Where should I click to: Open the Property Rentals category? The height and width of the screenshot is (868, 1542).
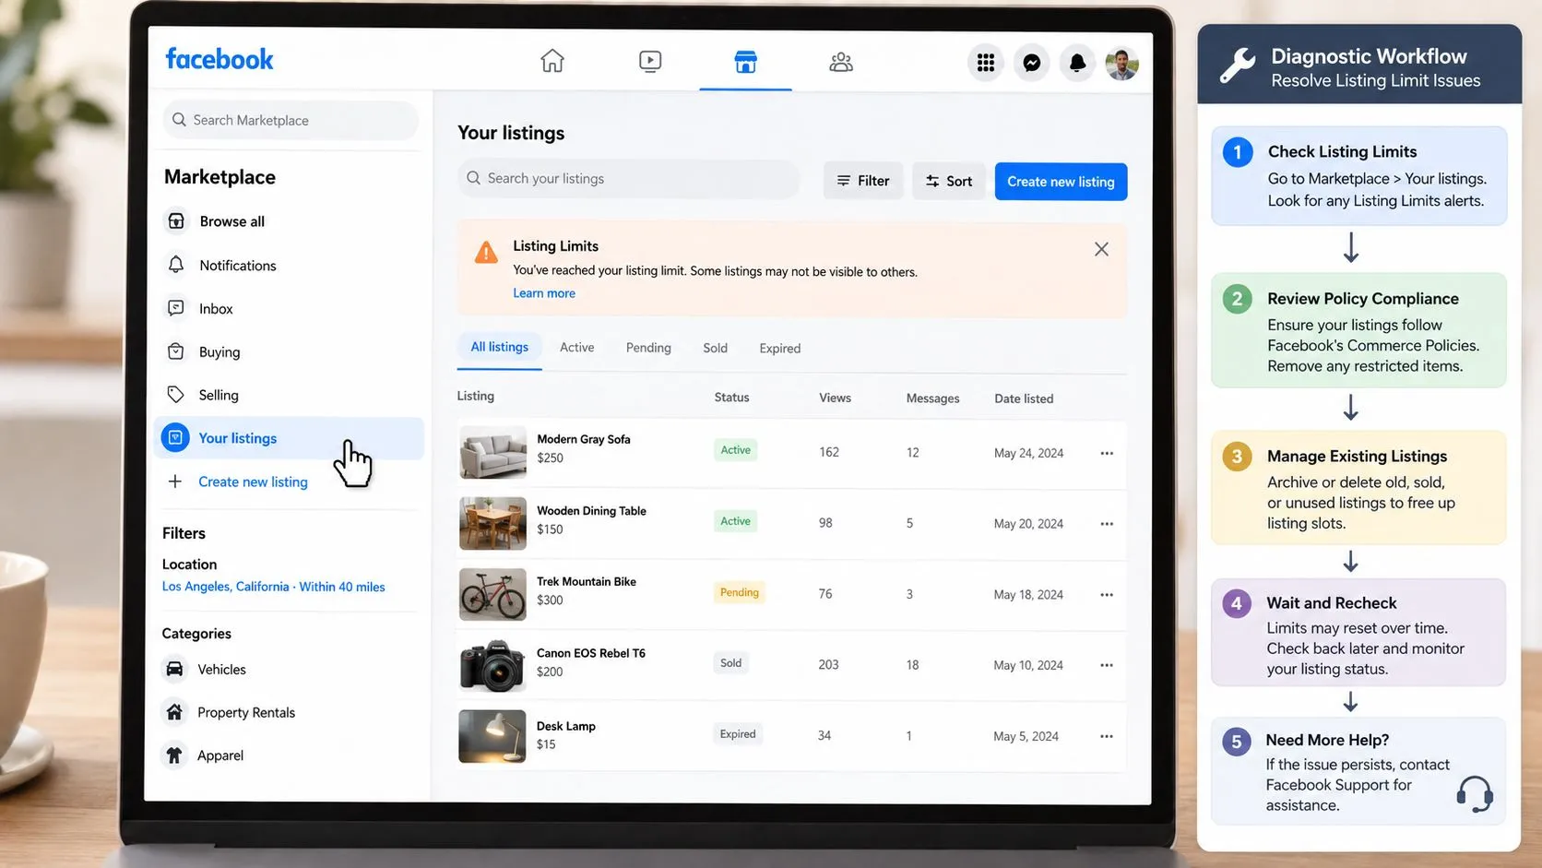[246, 712]
